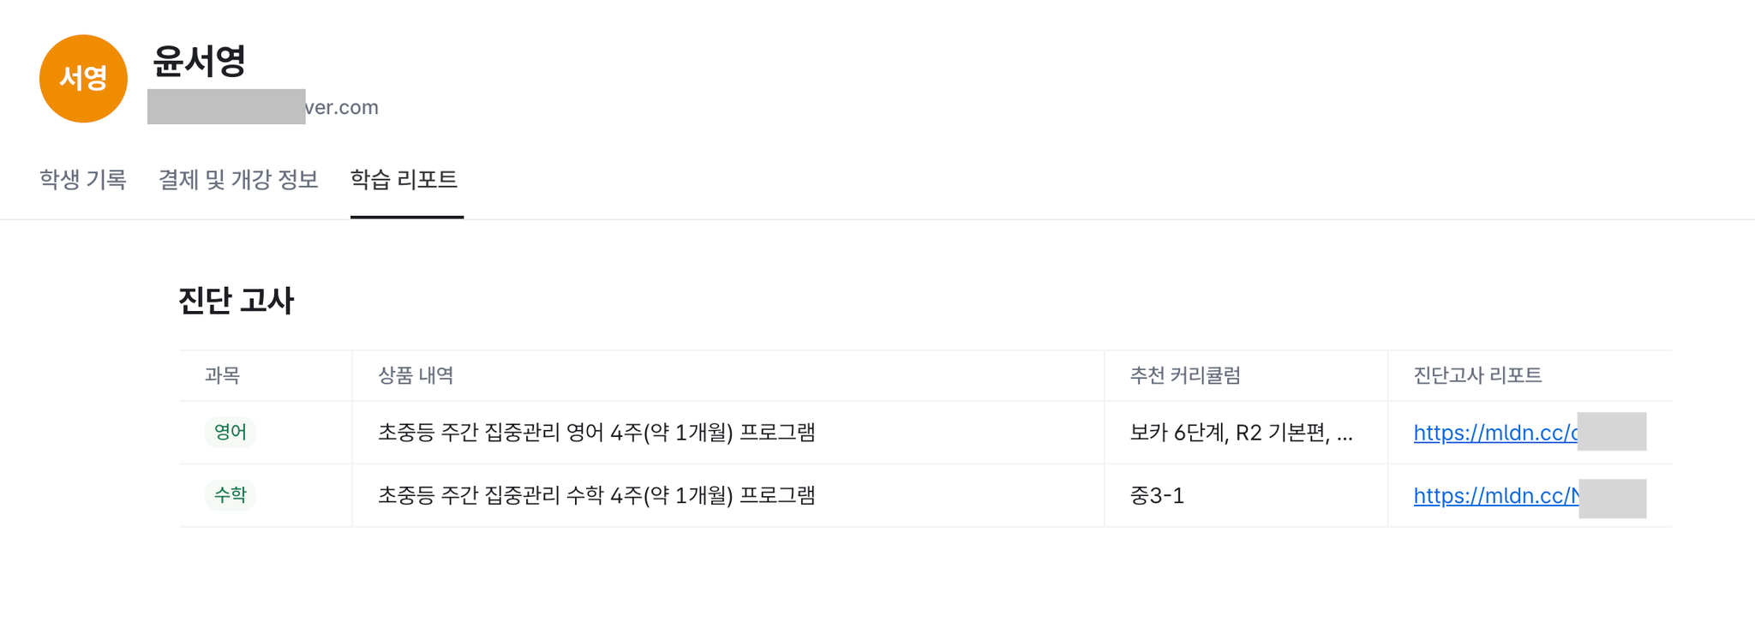Viewport: 1755px width, 622px height.
Task: Expand truncated 보카 6단계 curriculum text
Action: point(1241,433)
